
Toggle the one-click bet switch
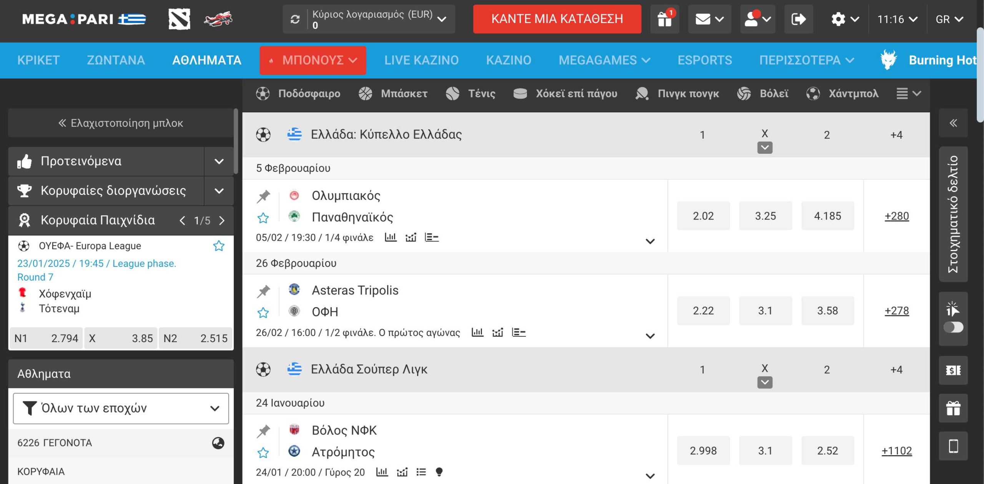click(953, 327)
